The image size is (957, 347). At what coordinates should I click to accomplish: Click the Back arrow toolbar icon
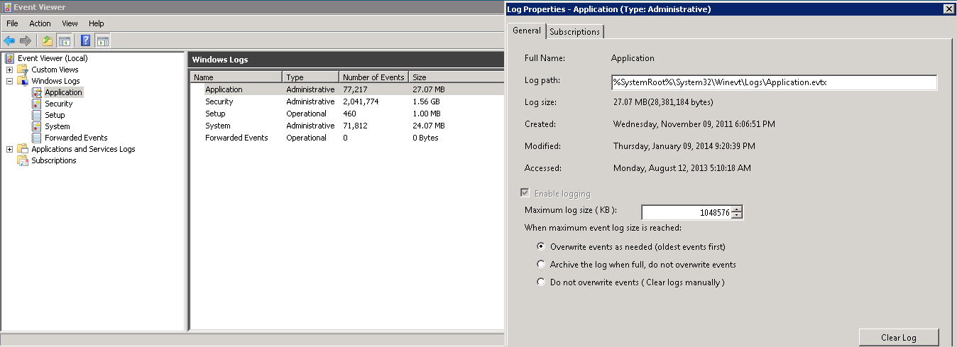tap(9, 40)
